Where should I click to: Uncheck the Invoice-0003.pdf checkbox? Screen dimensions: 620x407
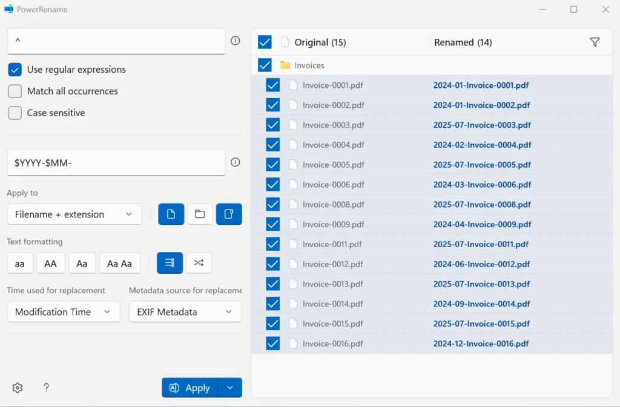[x=273, y=125]
